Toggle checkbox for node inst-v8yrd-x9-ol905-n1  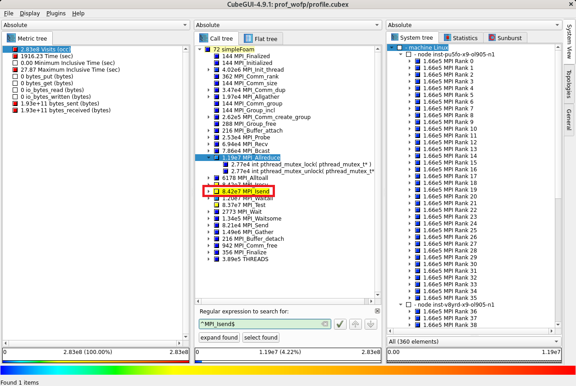(x=409, y=305)
